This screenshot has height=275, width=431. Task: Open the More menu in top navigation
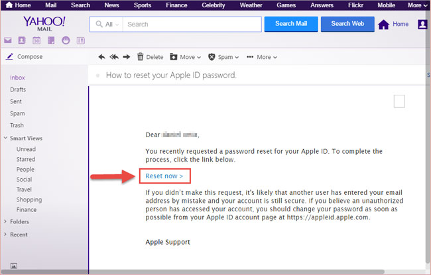(418, 5)
